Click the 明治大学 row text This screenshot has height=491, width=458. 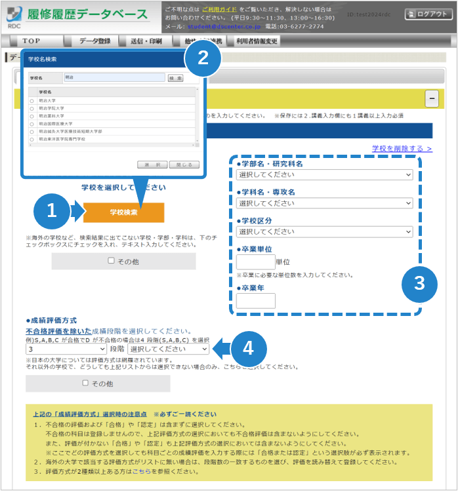point(47,101)
